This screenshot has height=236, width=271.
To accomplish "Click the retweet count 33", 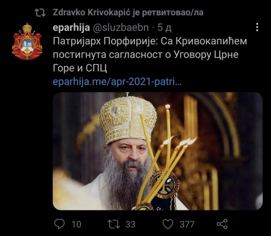I will [x=130, y=224].
